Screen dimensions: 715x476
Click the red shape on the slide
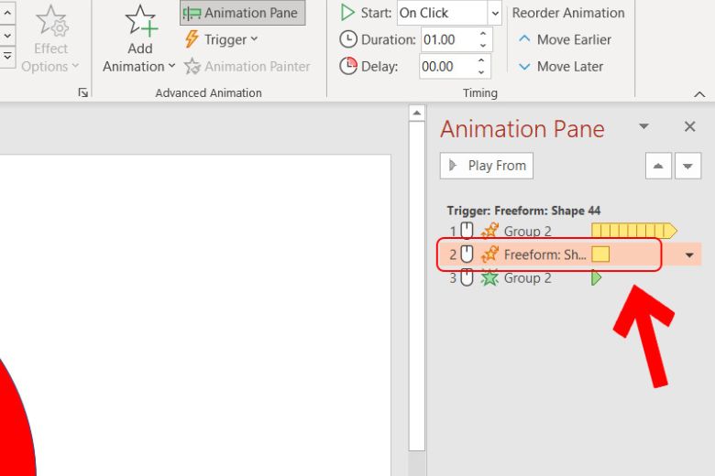[x=15, y=426]
